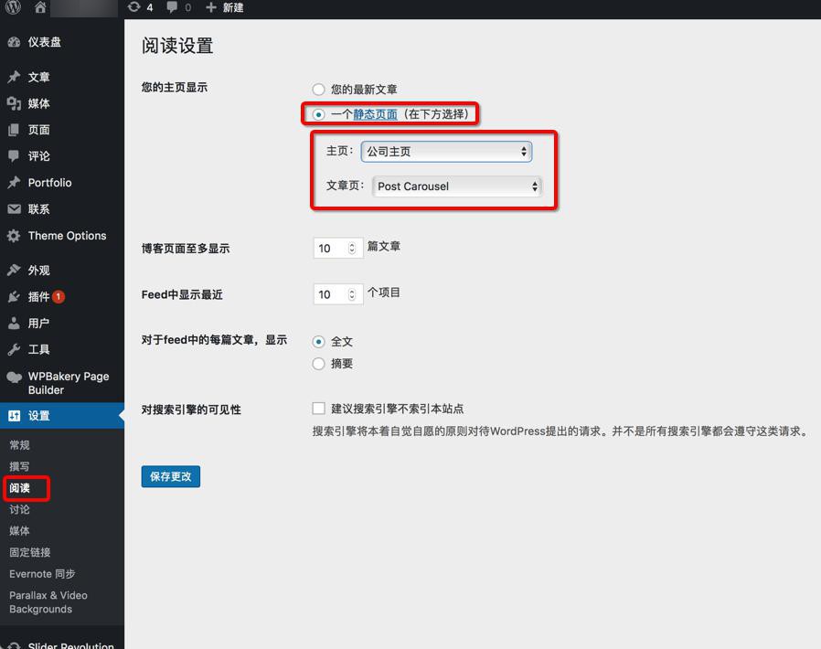Click the 设置 sliders icon

point(14,416)
